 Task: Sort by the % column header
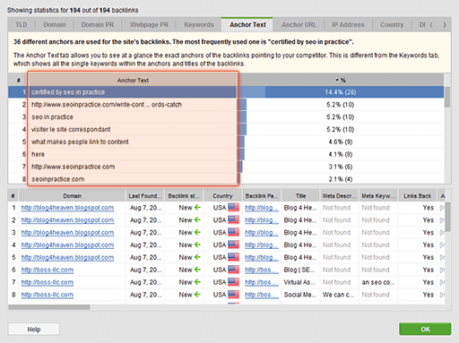[341, 80]
